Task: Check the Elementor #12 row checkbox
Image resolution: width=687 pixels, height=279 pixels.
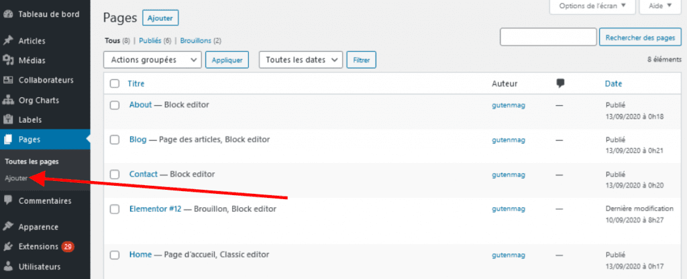Action: pyautogui.click(x=114, y=209)
